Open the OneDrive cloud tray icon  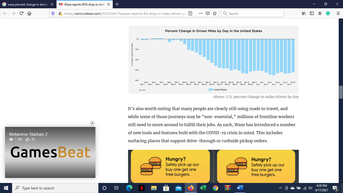[x=293, y=188]
